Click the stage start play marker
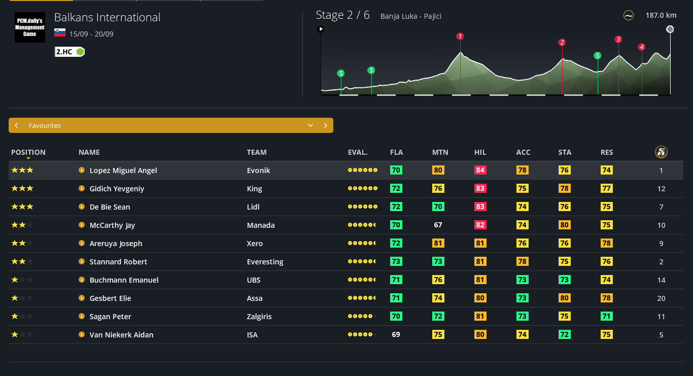The image size is (693, 376). click(321, 29)
